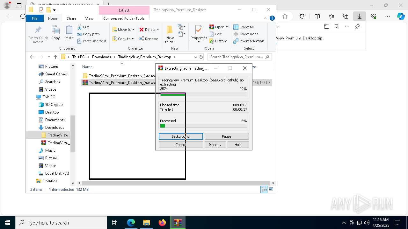Click Properties checkmark in quick access toolbar
This screenshot has height=229, width=408.
coord(41,10)
